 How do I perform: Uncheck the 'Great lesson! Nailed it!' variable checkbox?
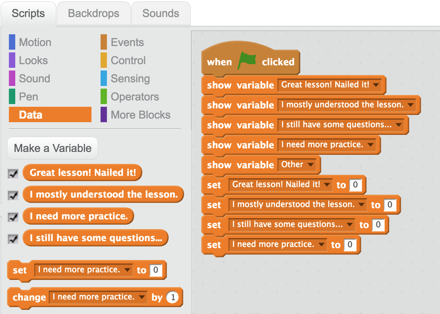[13, 173]
